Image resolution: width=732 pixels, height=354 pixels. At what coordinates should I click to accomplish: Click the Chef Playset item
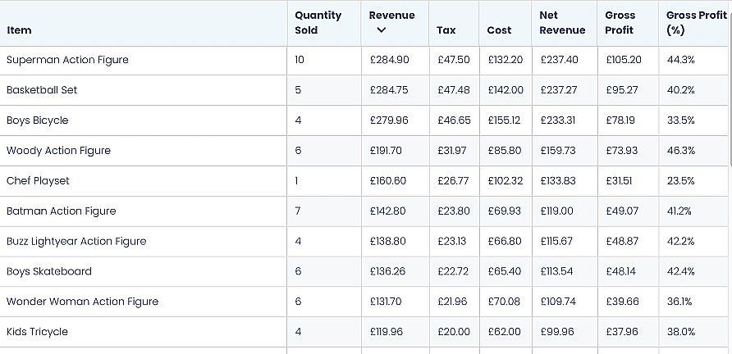click(38, 181)
